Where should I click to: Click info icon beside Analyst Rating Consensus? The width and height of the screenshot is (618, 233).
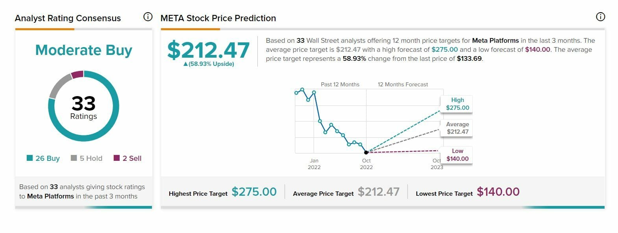148,17
